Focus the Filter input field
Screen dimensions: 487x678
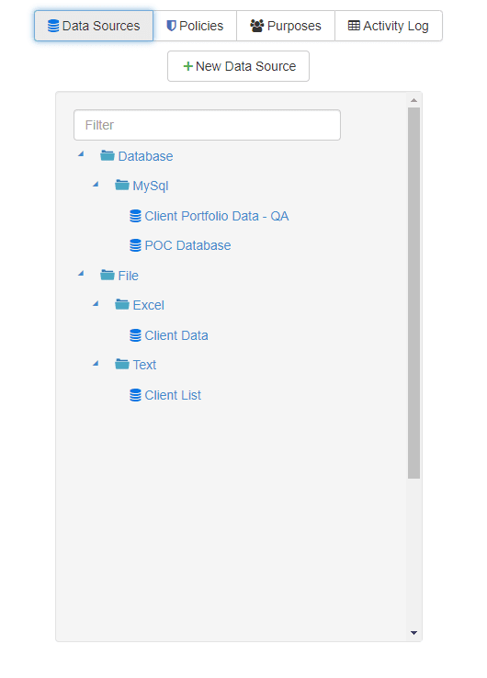(x=207, y=125)
